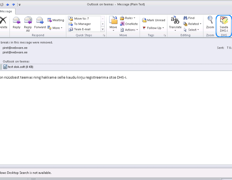This screenshot has width=232, height=180.
Task: Go to Previous Item arrow
Action: pos(7,5)
